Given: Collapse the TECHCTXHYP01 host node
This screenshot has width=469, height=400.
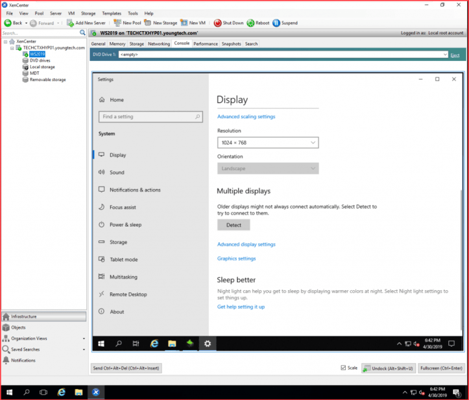Looking at the screenshot, I should [x=12, y=48].
